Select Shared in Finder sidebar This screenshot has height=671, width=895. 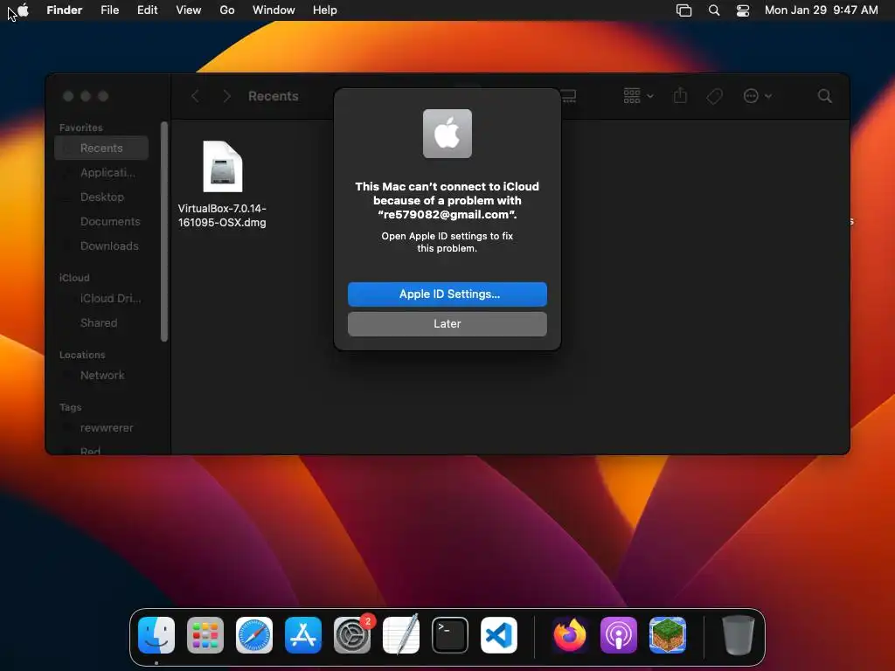[x=101, y=323]
